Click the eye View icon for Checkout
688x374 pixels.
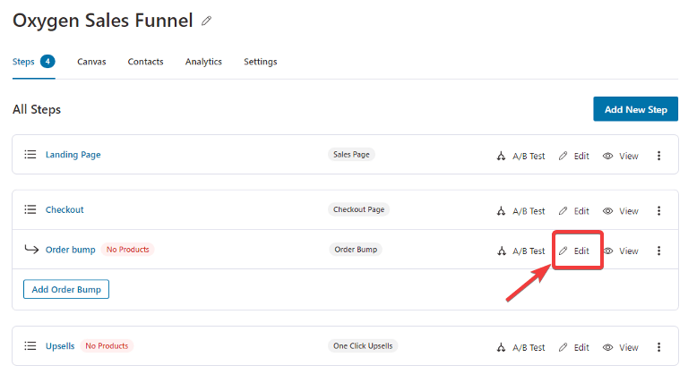(x=607, y=211)
